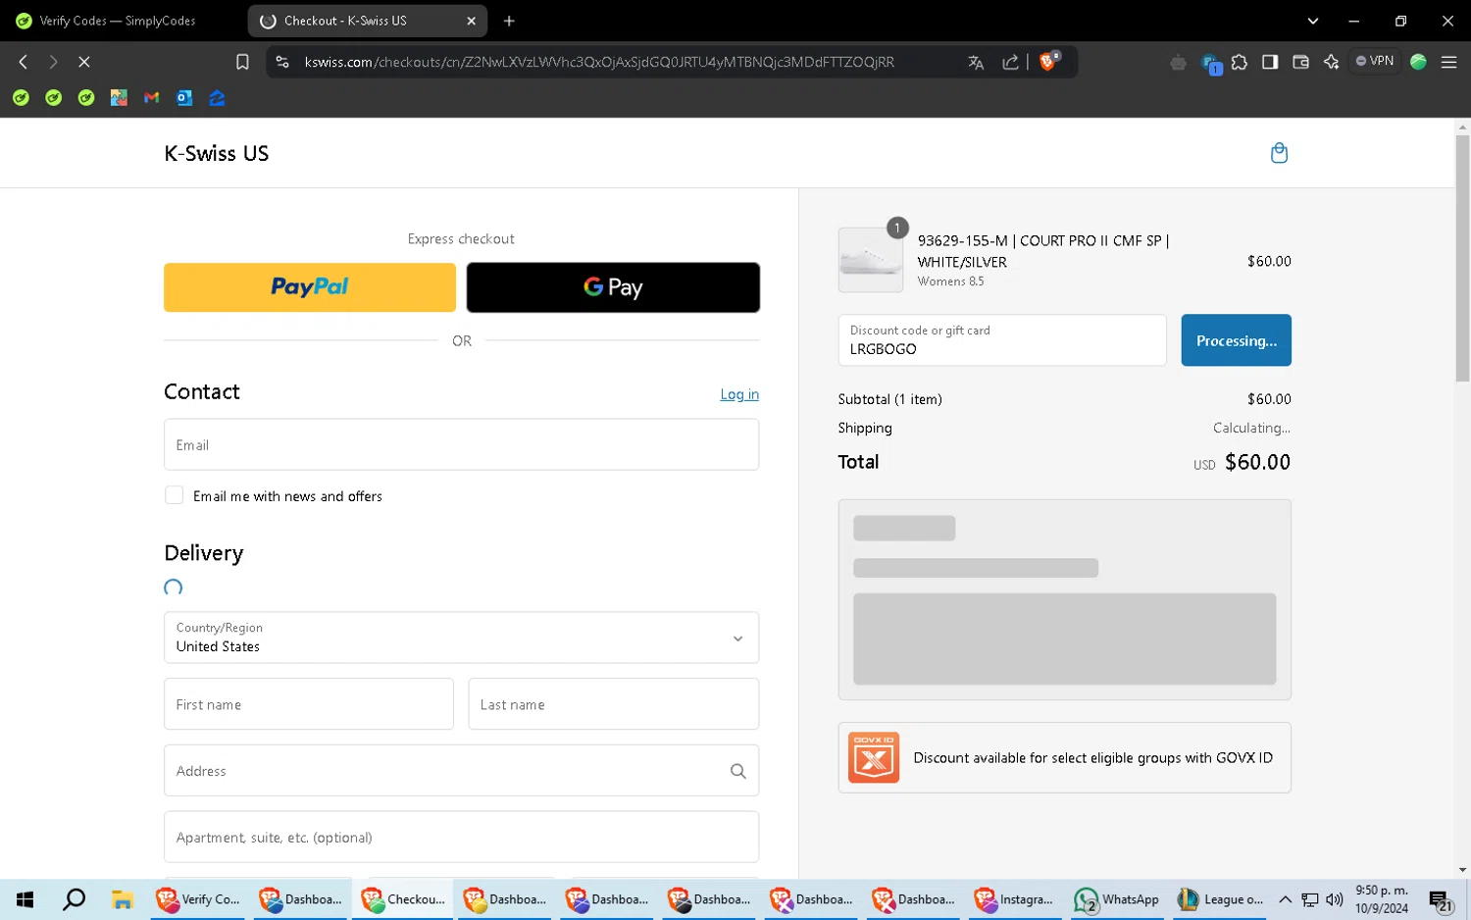Expand the Country/Region dropdown
The height and width of the screenshot is (920, 1471).
(461, 638)
